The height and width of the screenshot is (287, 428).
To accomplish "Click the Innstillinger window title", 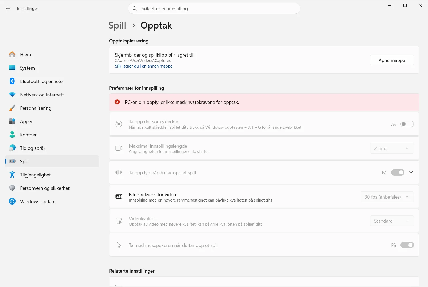I will [28, 9].
